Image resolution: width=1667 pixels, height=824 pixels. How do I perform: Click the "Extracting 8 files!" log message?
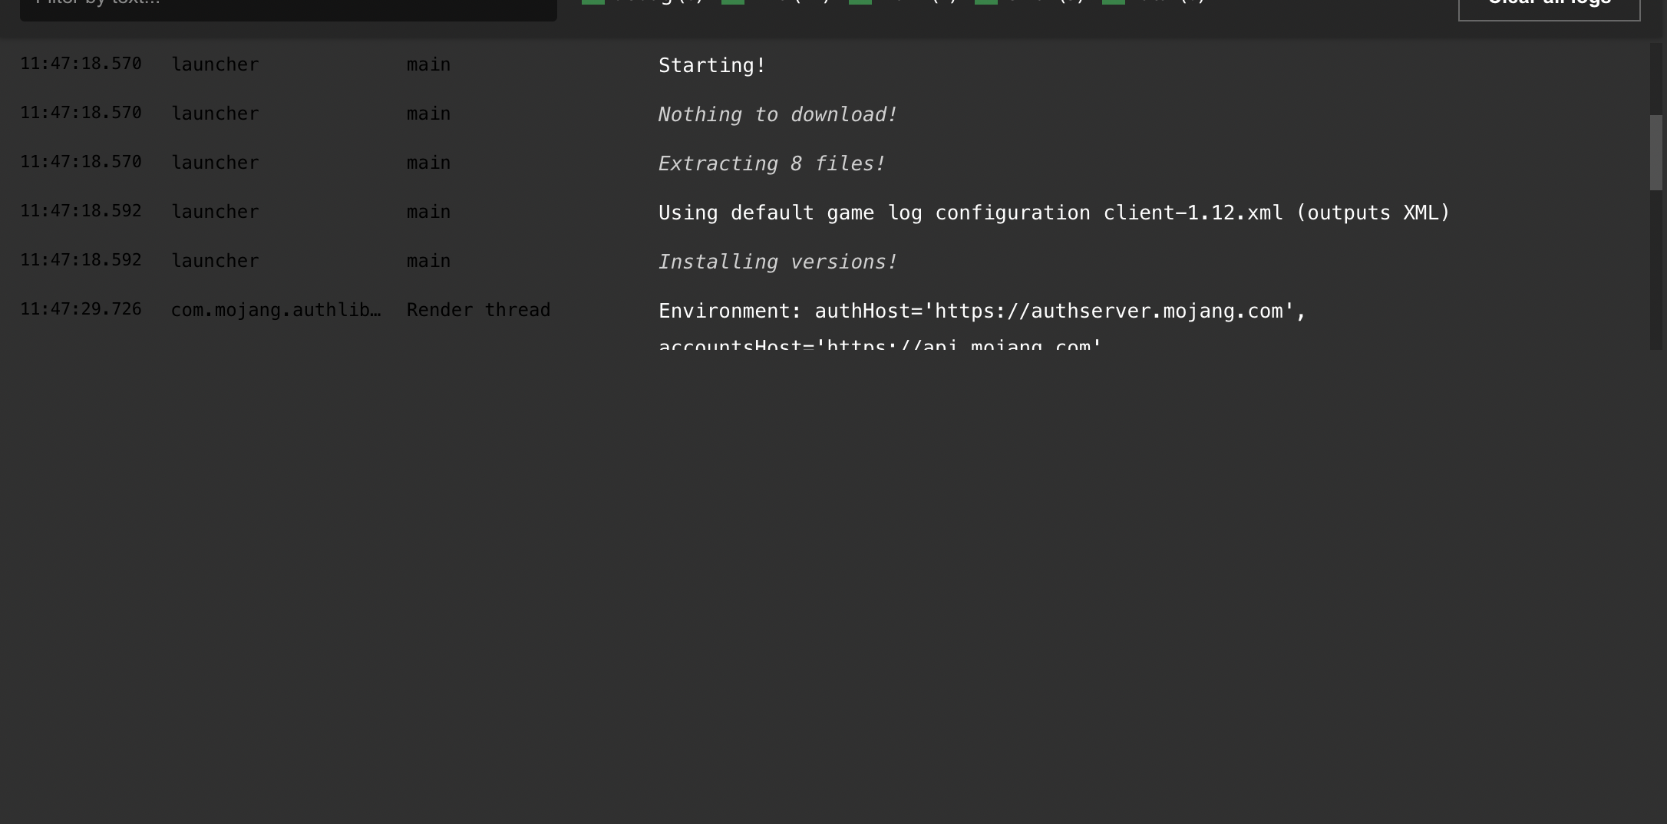point(771,164)
